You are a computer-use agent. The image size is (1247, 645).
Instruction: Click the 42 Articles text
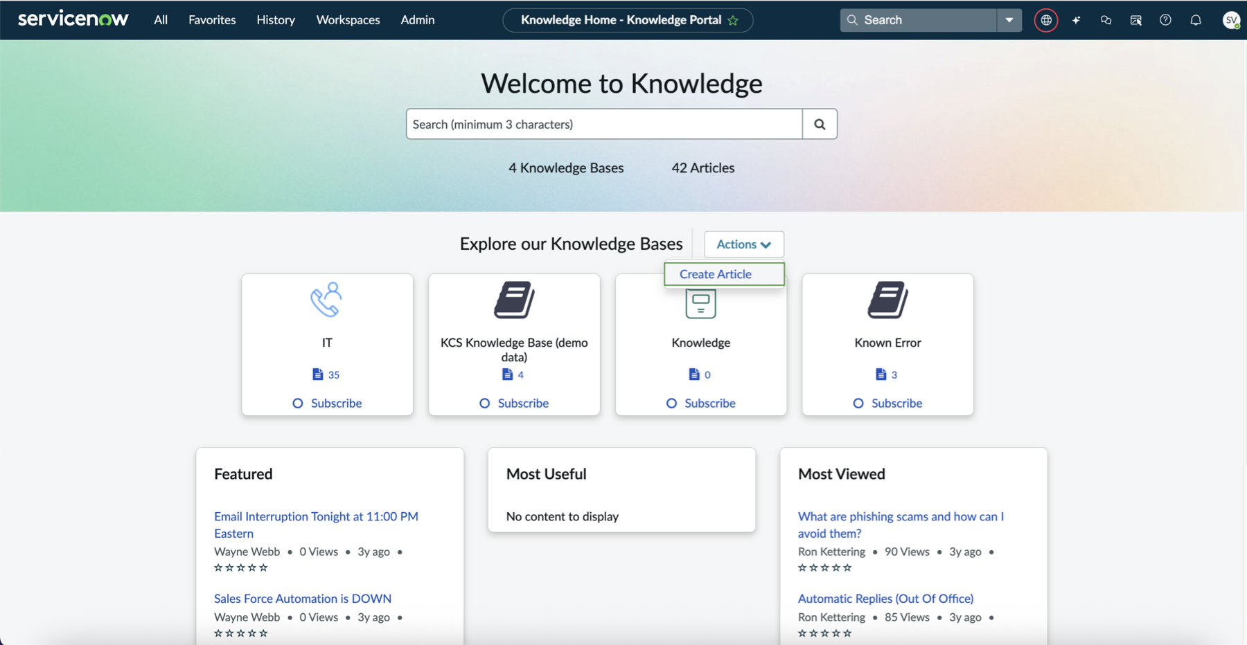(703, 167)
